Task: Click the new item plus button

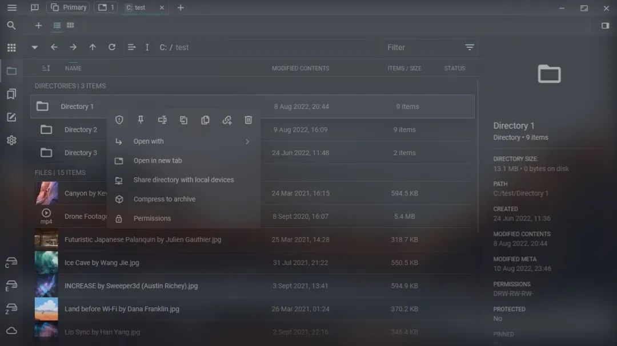Action: pos(38,26)
